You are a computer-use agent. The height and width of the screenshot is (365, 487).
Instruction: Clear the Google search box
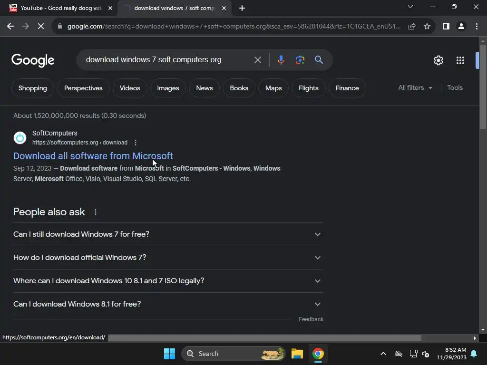point(257,60)
